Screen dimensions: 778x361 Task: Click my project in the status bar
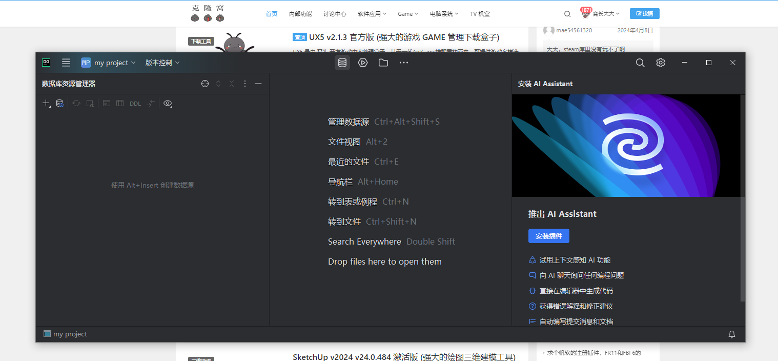coord(65,334)
